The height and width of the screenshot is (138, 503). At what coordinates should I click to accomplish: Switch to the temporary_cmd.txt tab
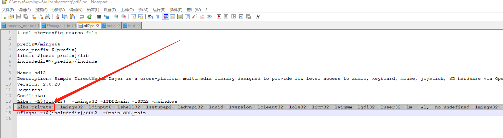(x=20, y=26)
